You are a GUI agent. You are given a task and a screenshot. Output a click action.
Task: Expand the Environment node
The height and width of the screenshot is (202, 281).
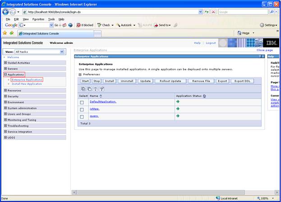pyautogui.click(x=5, y=102)
